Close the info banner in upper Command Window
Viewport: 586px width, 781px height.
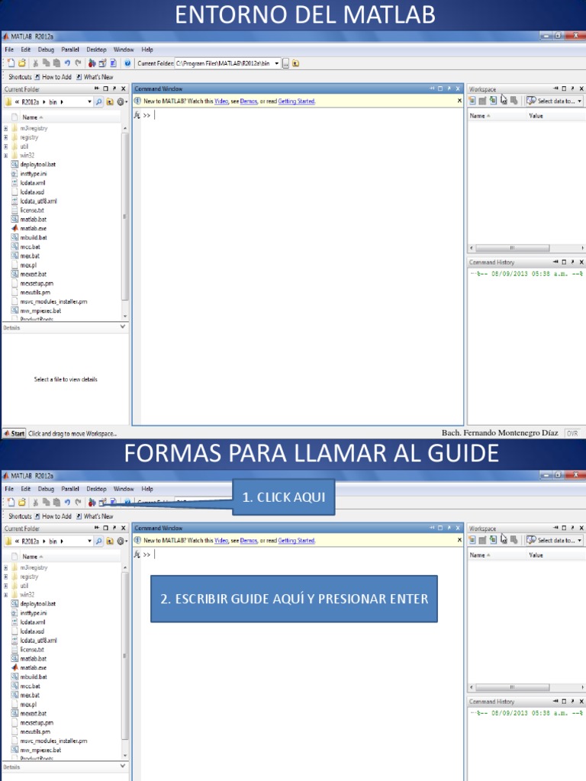coord(459,101)
